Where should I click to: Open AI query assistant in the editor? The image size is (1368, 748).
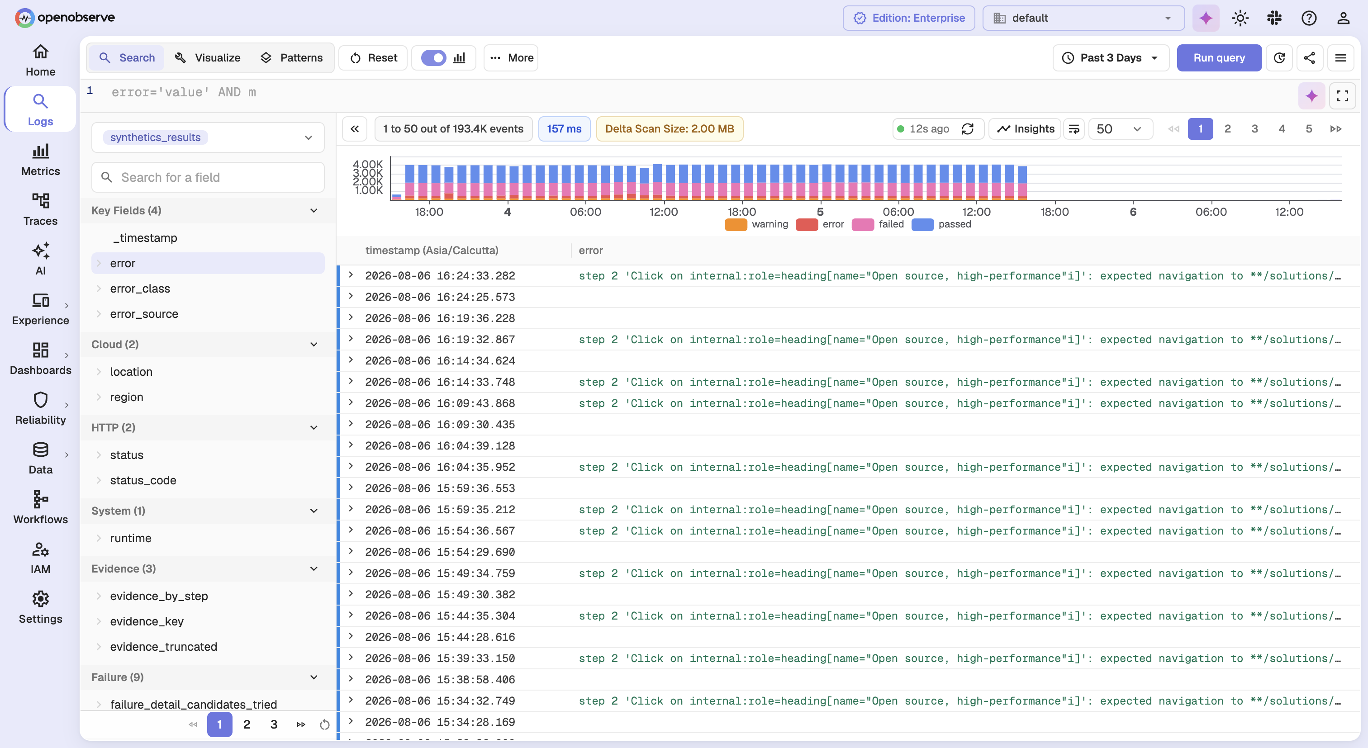tap(1312, 96)
